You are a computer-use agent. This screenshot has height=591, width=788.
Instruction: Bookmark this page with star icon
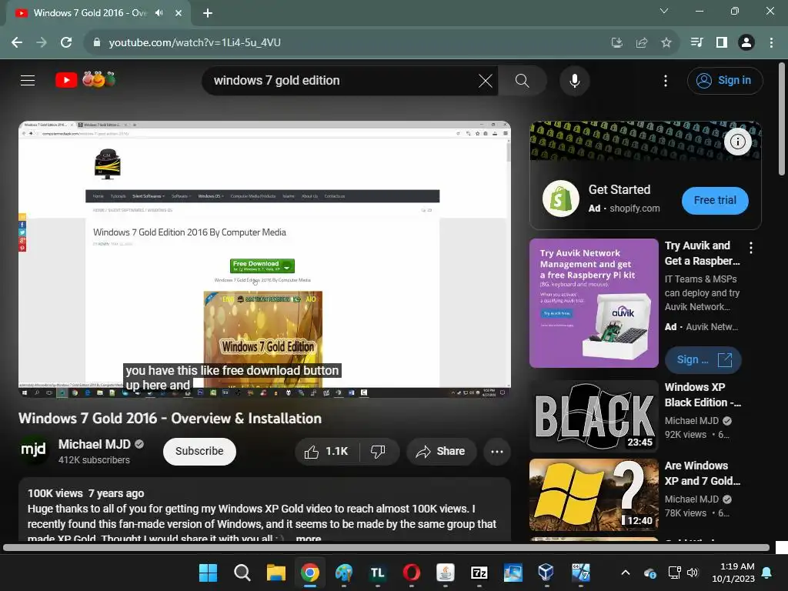(x=666, y=43)
